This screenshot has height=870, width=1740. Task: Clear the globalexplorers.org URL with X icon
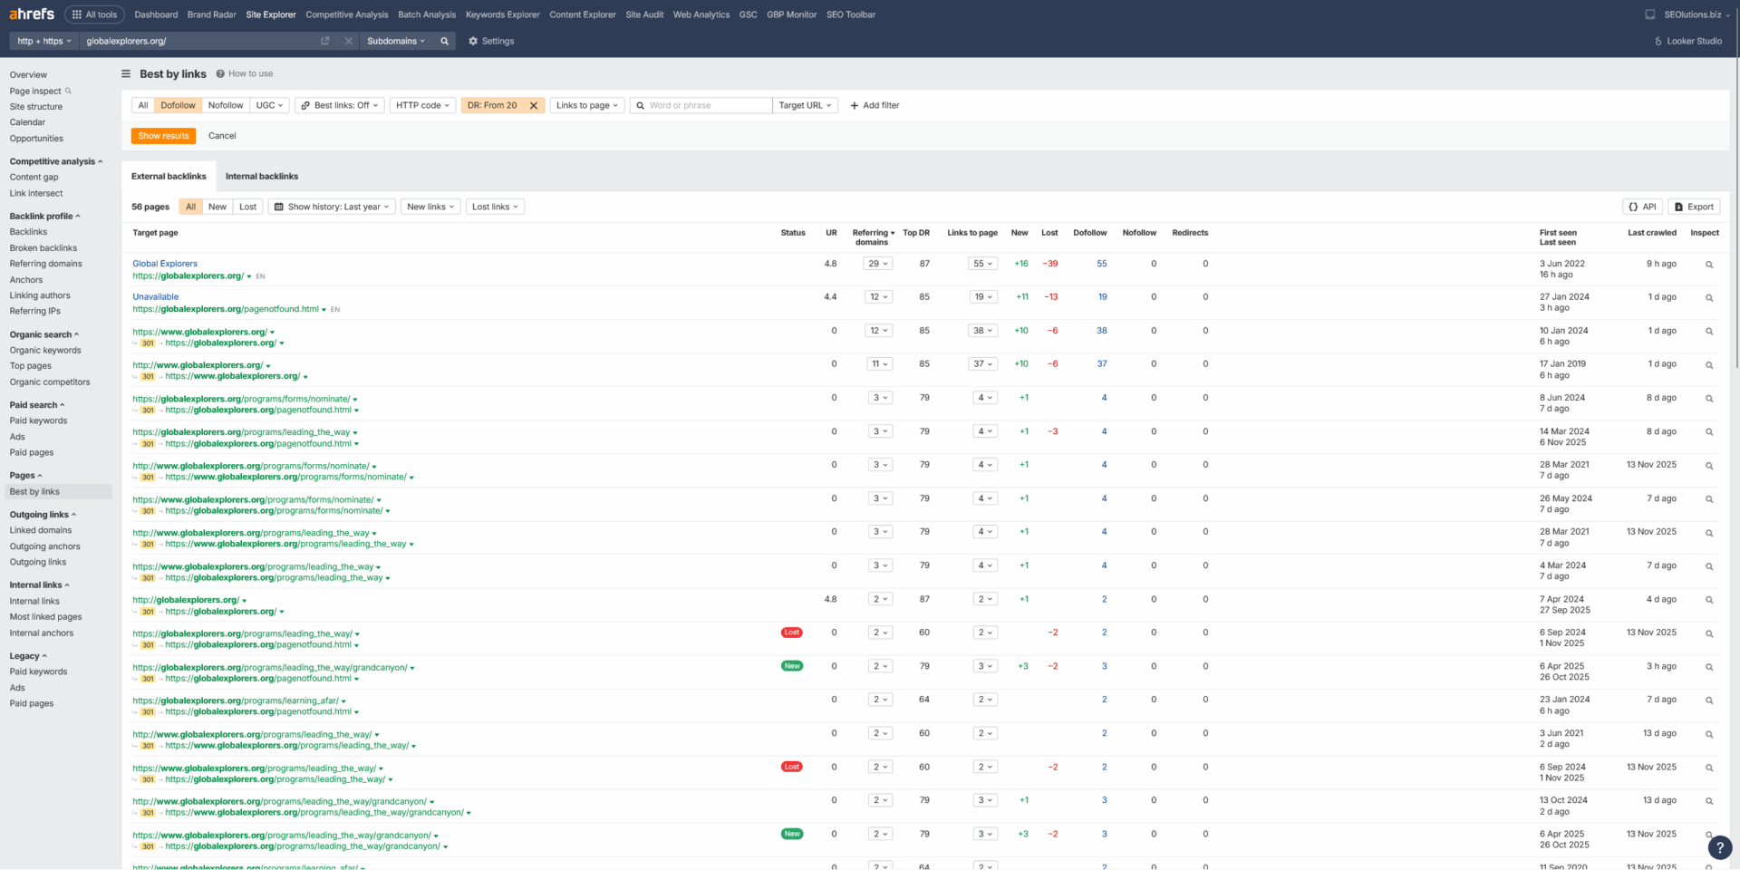[x=349, y=41]
